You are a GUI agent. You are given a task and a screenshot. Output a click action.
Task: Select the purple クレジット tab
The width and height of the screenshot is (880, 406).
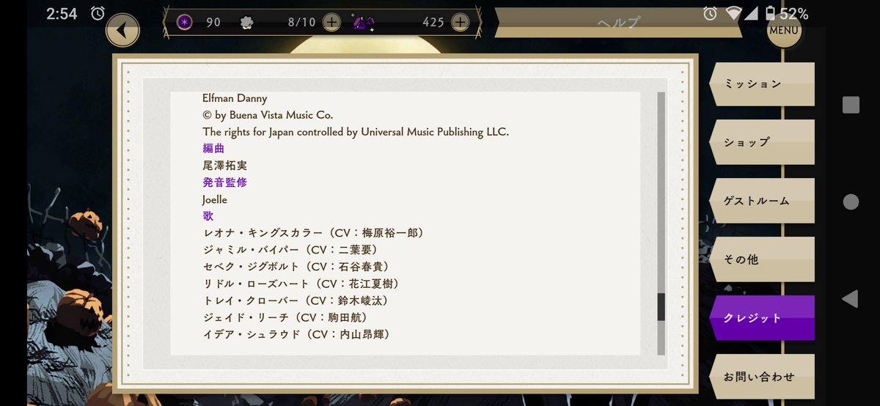(x=762, y=318)
